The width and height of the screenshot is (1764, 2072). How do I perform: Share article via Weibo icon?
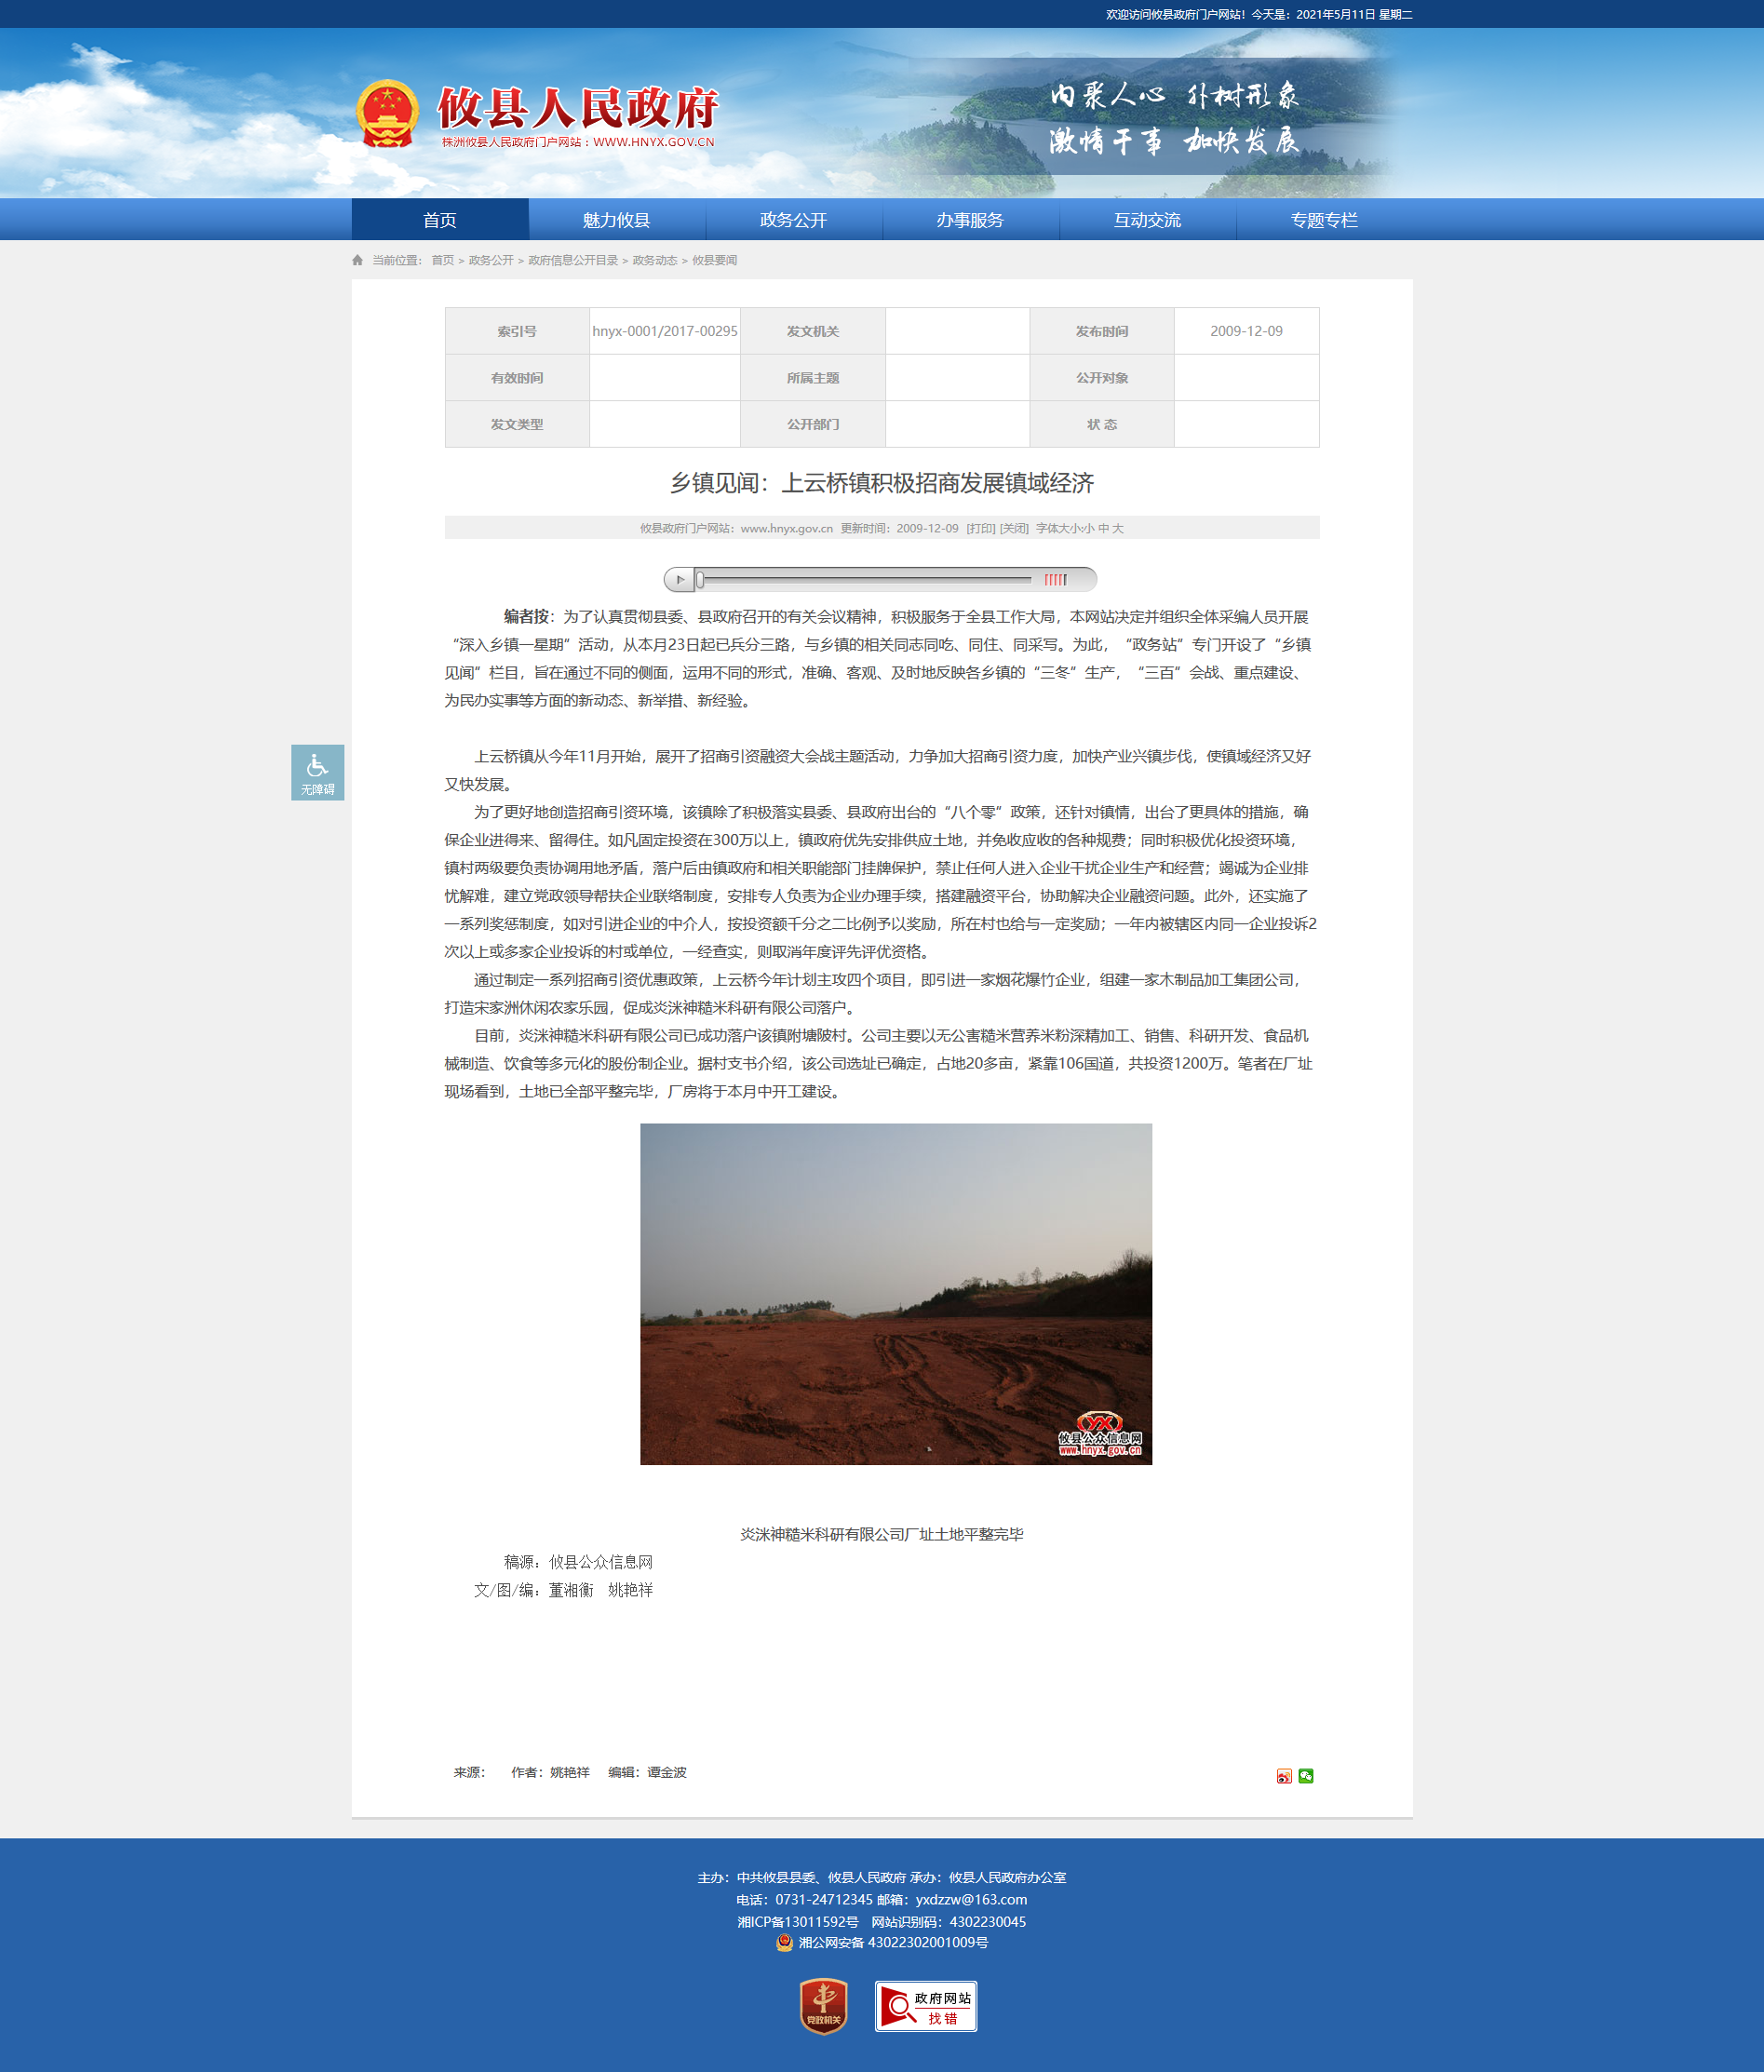click(1284, 1776)
